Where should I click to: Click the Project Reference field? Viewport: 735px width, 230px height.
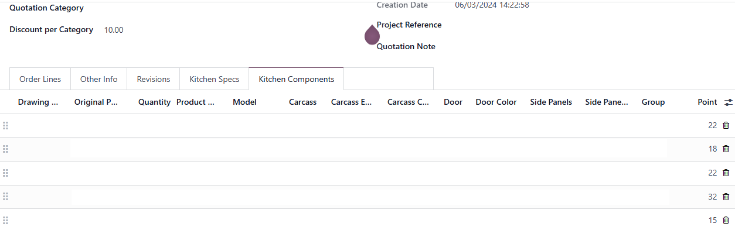point(409,25)
